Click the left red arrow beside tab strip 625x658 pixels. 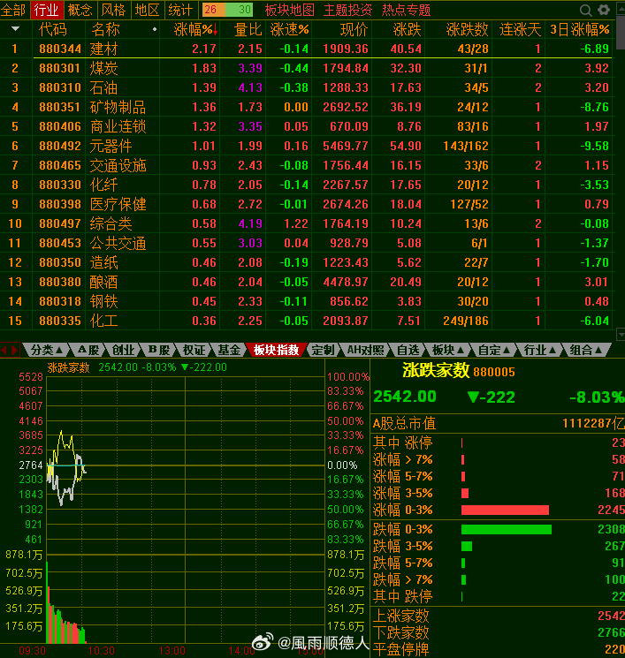[4, 350]
